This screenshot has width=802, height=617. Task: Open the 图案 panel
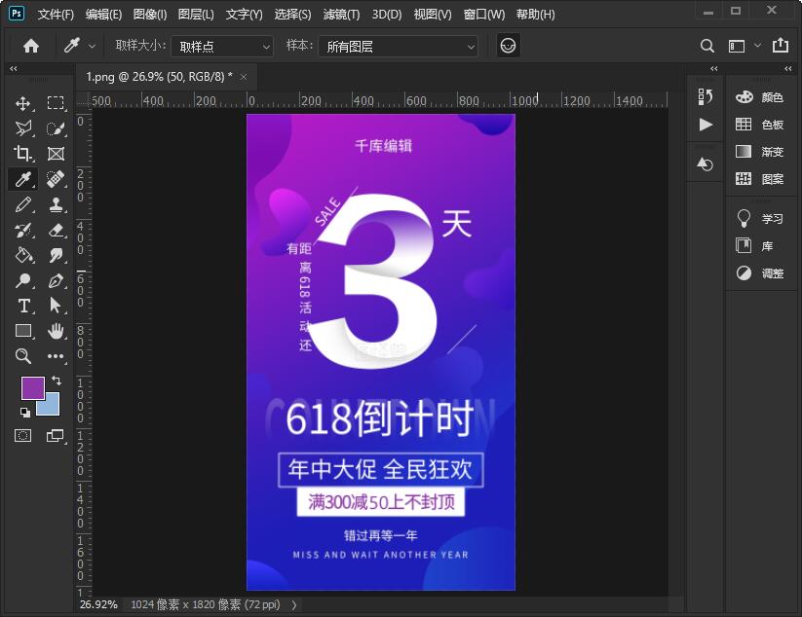759,179
